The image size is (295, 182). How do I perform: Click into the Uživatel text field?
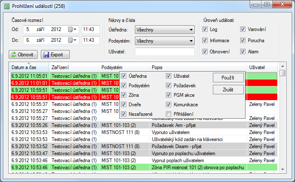(165, 52)
